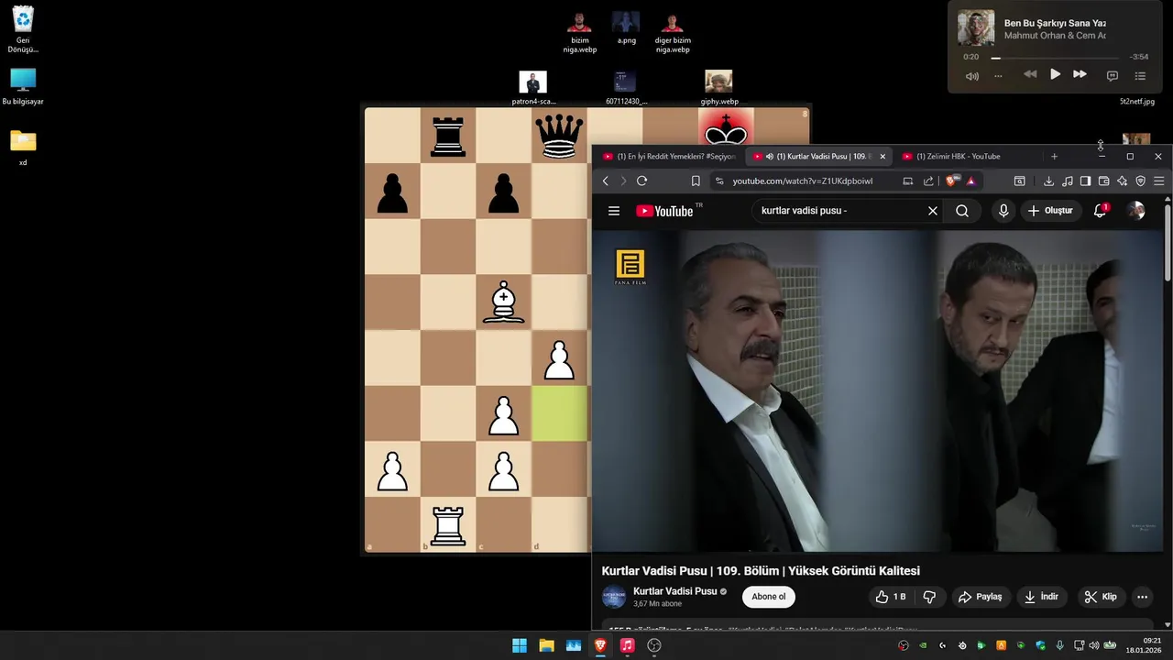Go to the YouTube home logo

point(666,211)
